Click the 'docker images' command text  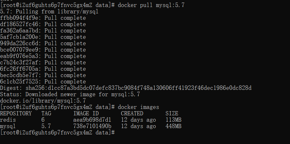tap(138, 107)
